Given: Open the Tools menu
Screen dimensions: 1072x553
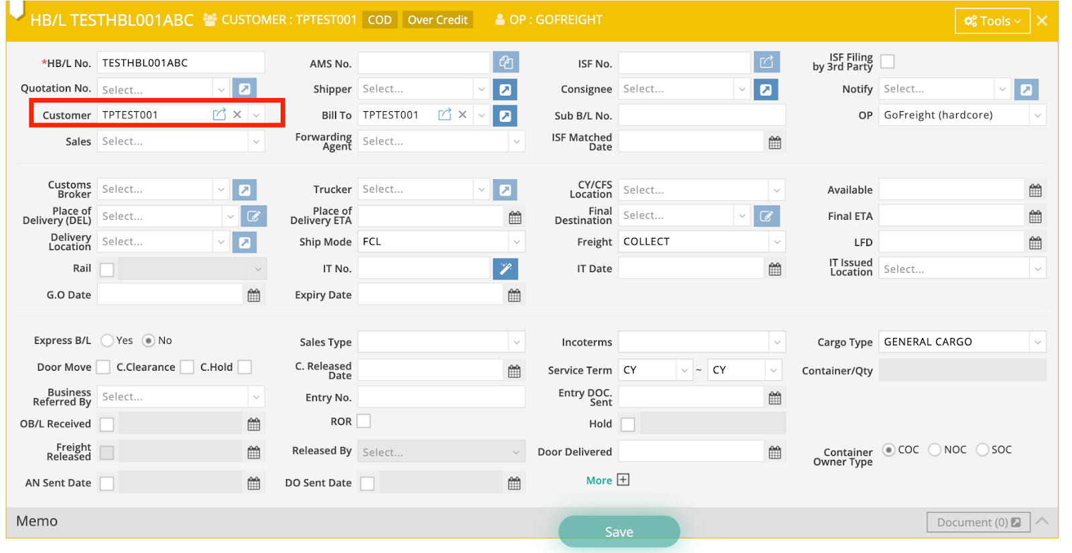Looking at the screenshot, I should 992,21.
